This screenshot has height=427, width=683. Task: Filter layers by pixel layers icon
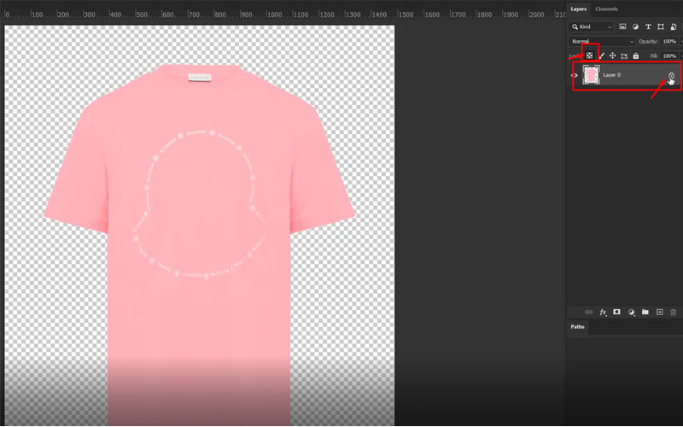(622, 26)
